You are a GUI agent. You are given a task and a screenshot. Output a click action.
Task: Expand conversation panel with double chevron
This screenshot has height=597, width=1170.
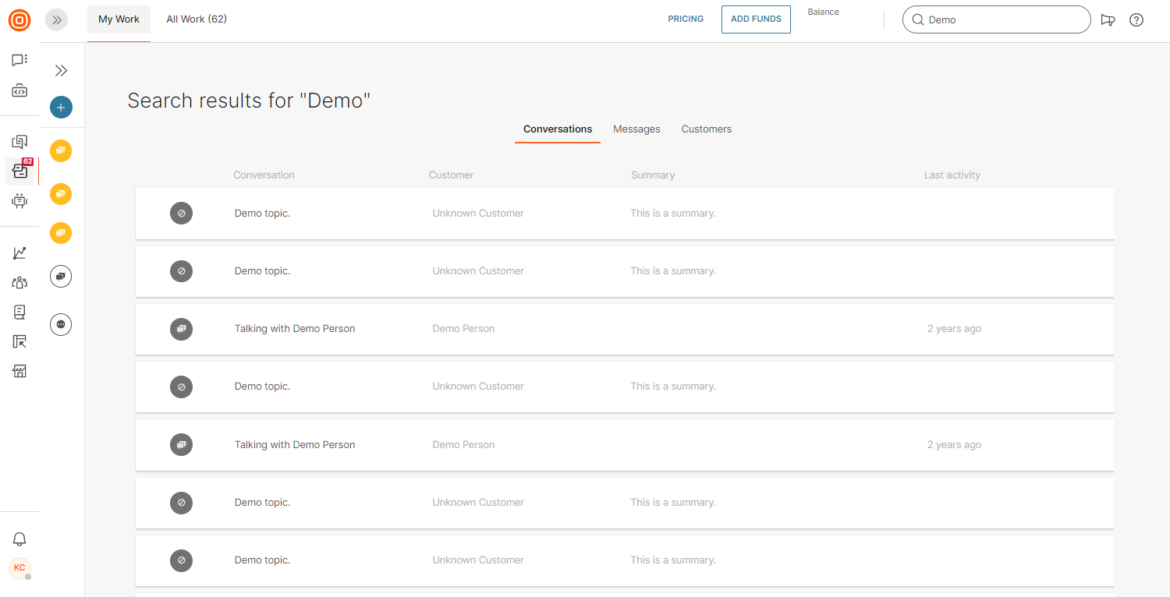point(61,71)
